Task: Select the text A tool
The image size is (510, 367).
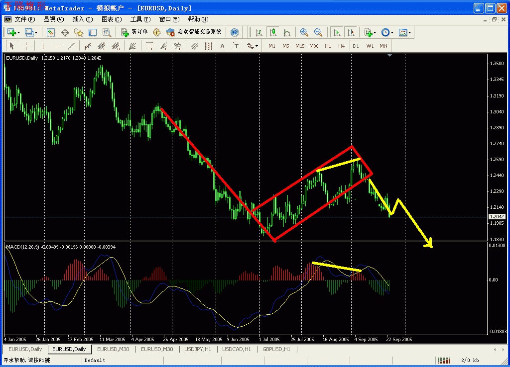Action: point(223,46)
